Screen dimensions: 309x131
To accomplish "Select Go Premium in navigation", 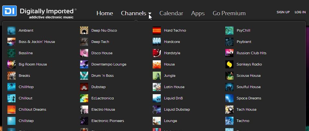I will click(x=229, y=13).
